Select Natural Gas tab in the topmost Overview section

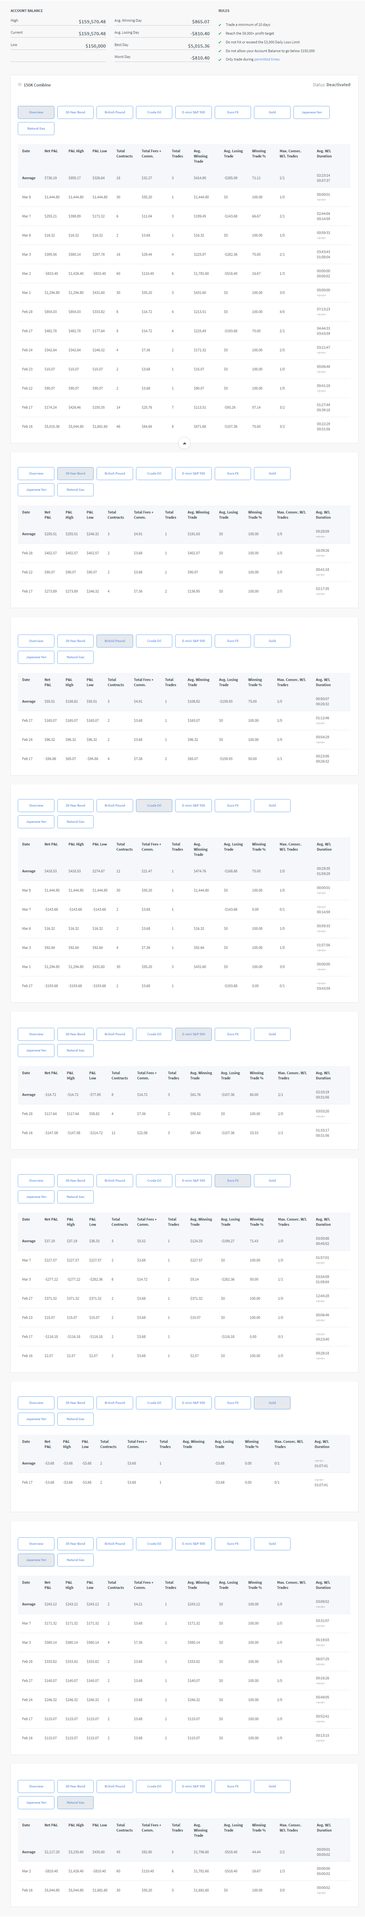[x=36, y=129]
